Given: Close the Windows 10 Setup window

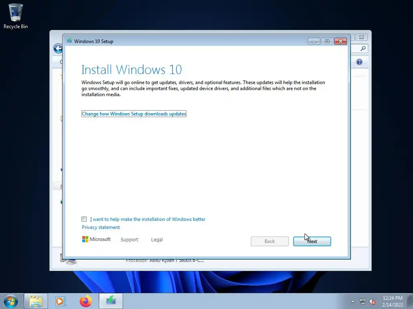Looking at the screenshot, I should click(x=340, y=41).
